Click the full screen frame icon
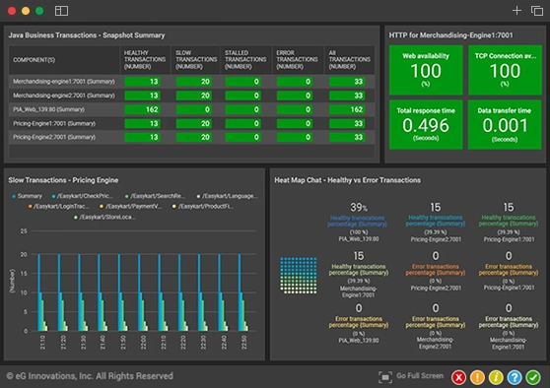Image resolution: width=550 pixels, height=388 pixels. [x=385, y=377]
